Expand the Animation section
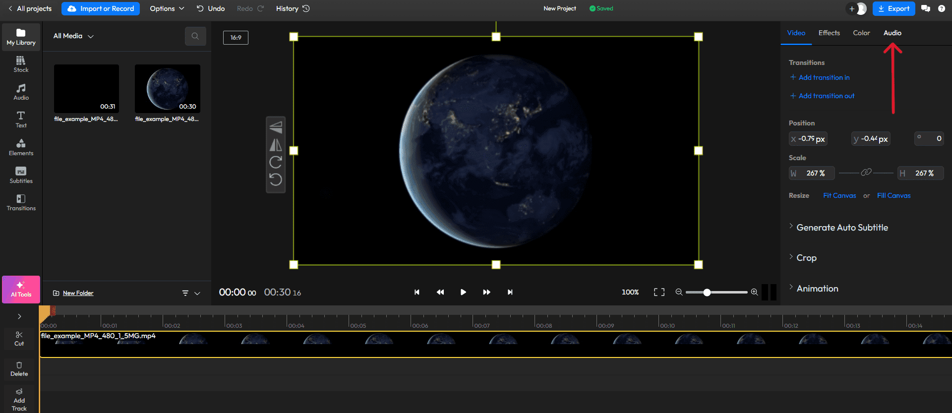Image resolution: width=952 pixels, height=413 pixels. pos(814,289)
